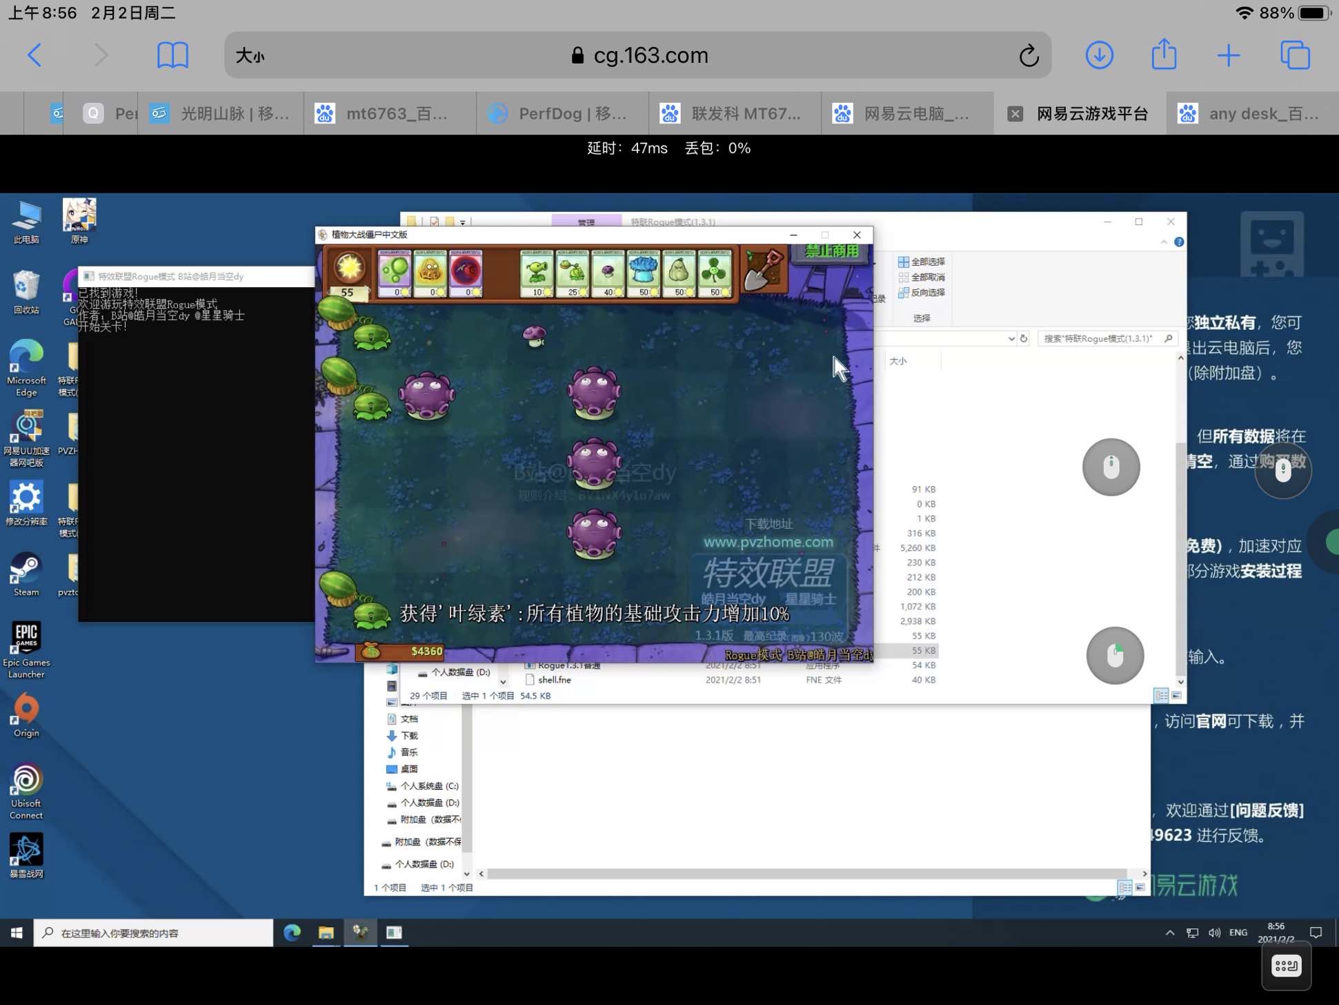The height and width of the screenshot is (1005, 1339).
Task: Open Epic Games Launcher desktop icon
Action: (x=26, y=650)
